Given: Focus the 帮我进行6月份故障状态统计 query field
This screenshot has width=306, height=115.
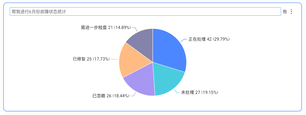Looking at the screenshot, I should pos(145,12).
